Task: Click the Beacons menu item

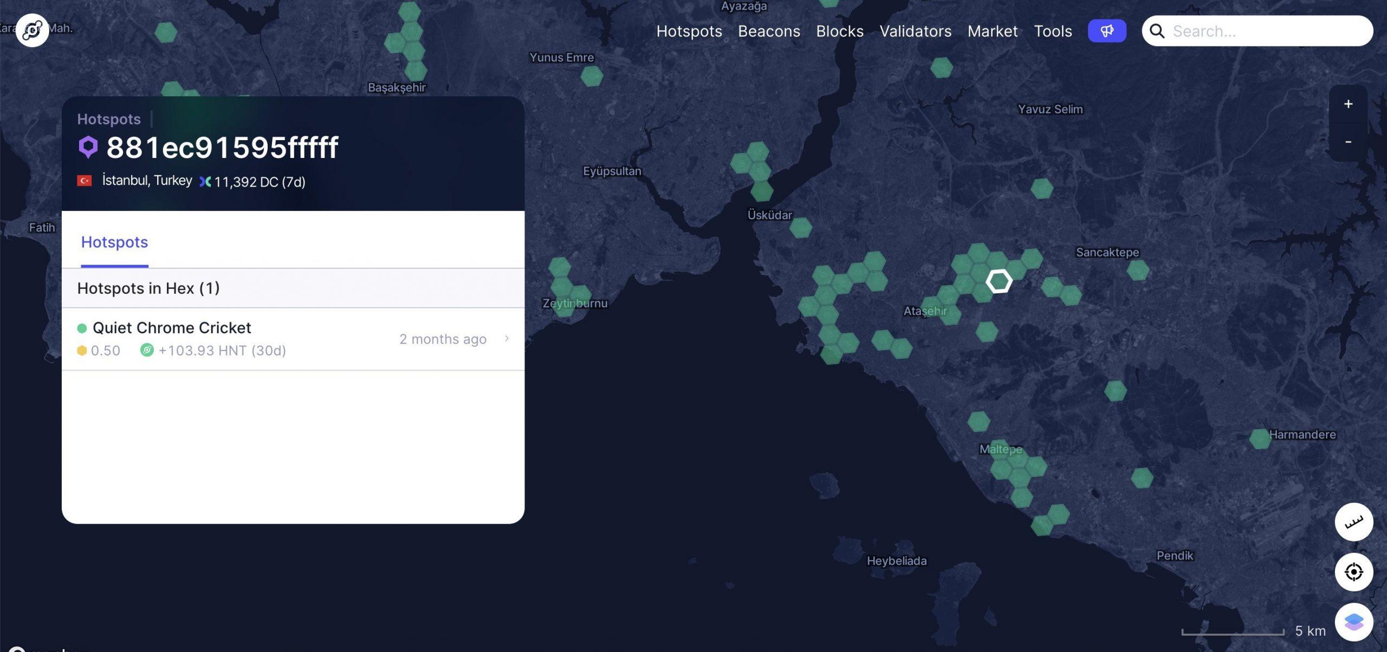Action: [x=769, y=30]
